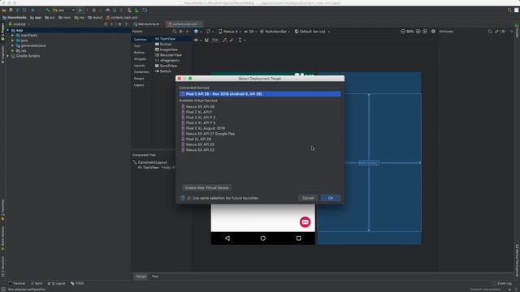Click the Cancel button in dialog
The image size is (520, 292).
[x=308, y=198]
